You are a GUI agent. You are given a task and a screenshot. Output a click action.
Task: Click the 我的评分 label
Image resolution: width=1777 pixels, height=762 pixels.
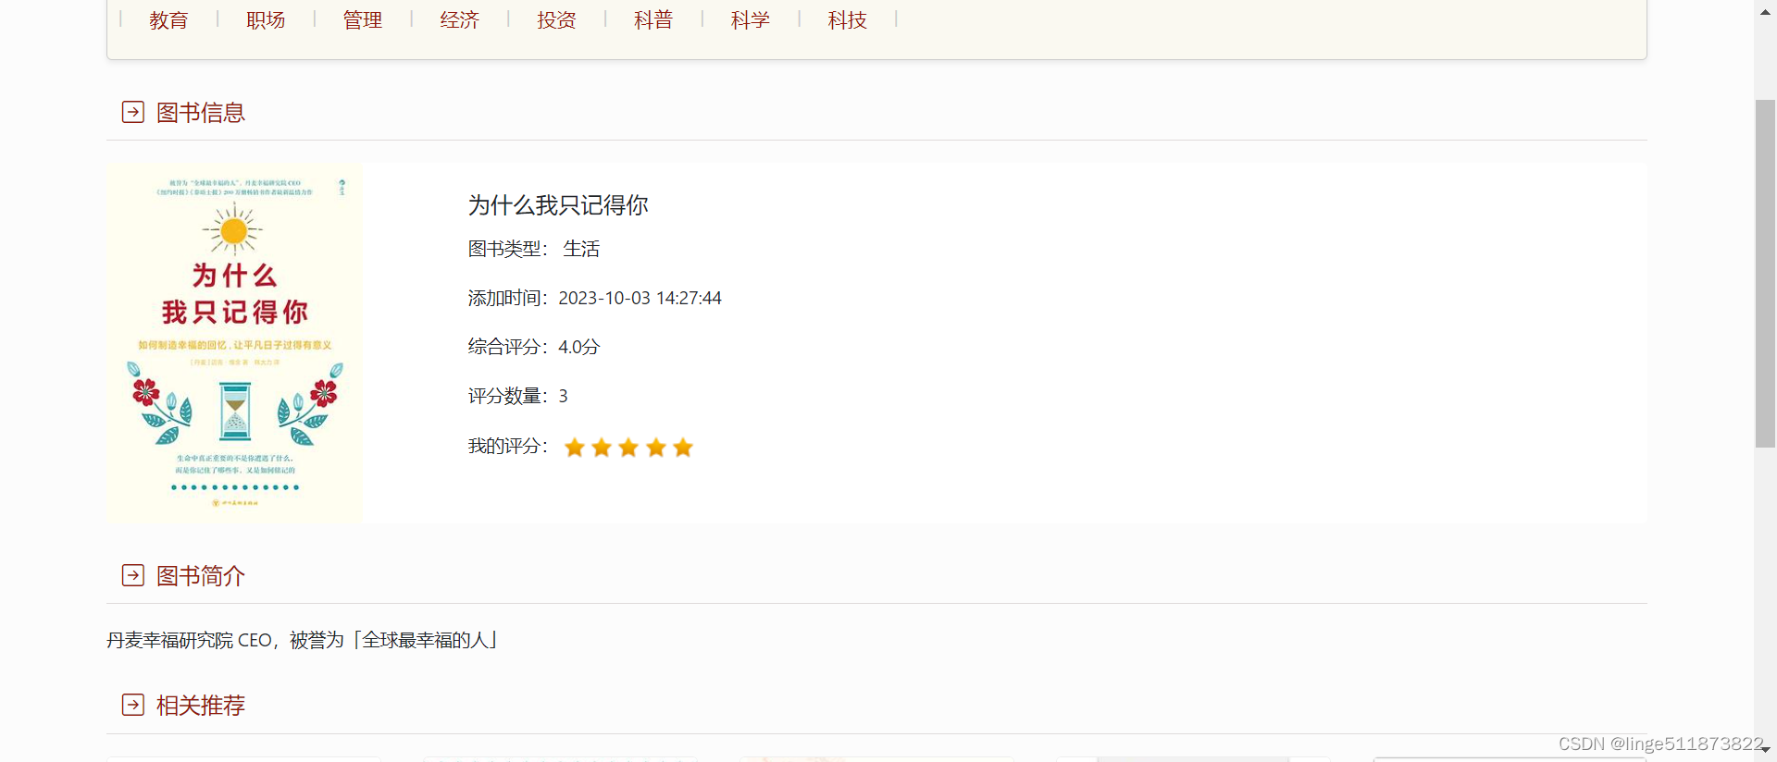click(x=507, y=446)
